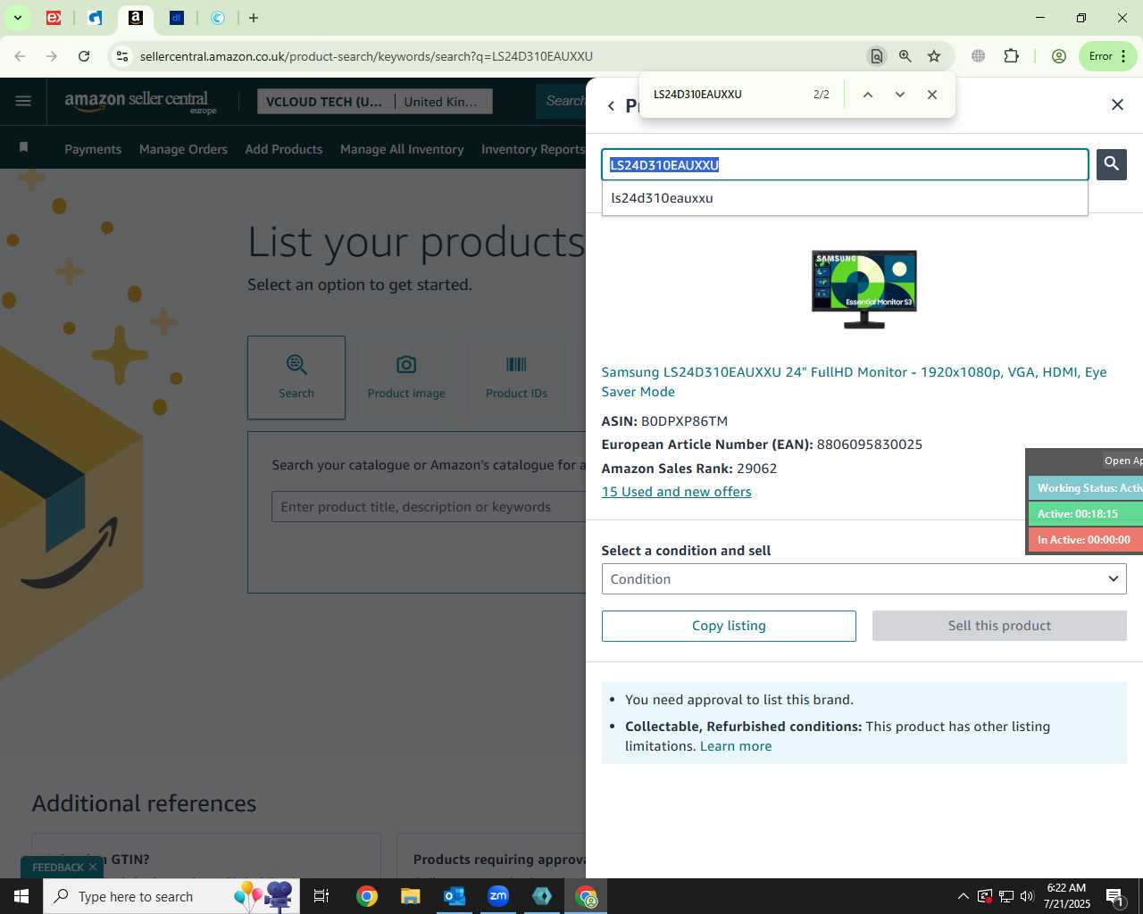Viewport: 1143px width, 914px height.
Task: Expand the Condition dropdown
Action: [x=864, y=578]
